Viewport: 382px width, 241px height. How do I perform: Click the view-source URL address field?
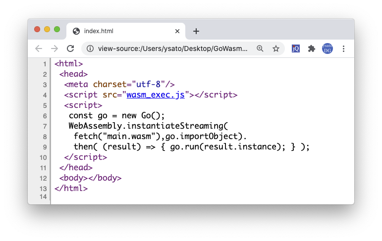(x=172, y=48)
